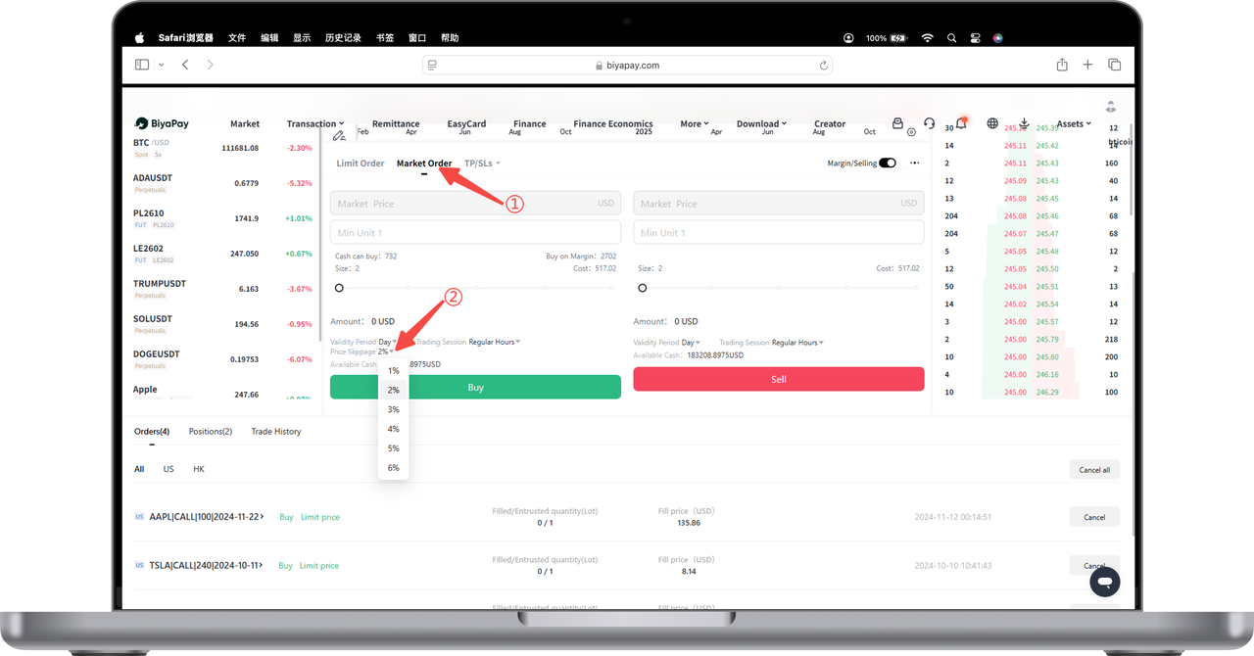Open the Assets dropdown menu
This screenshot has width=1254, height=656.
(1074, 124)
